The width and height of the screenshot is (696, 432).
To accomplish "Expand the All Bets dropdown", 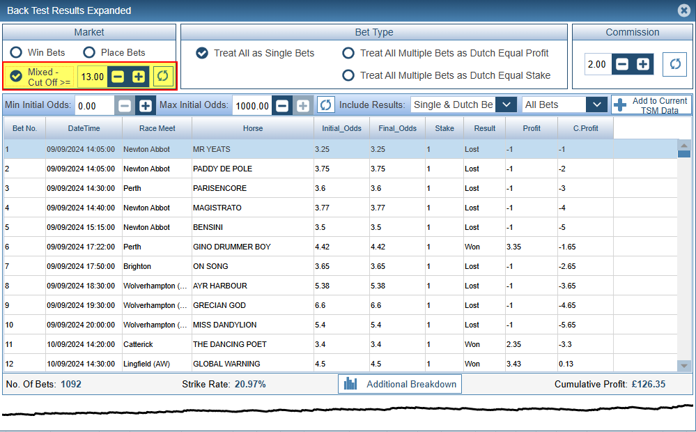I will pyautogui.click(x=596, y=105).
